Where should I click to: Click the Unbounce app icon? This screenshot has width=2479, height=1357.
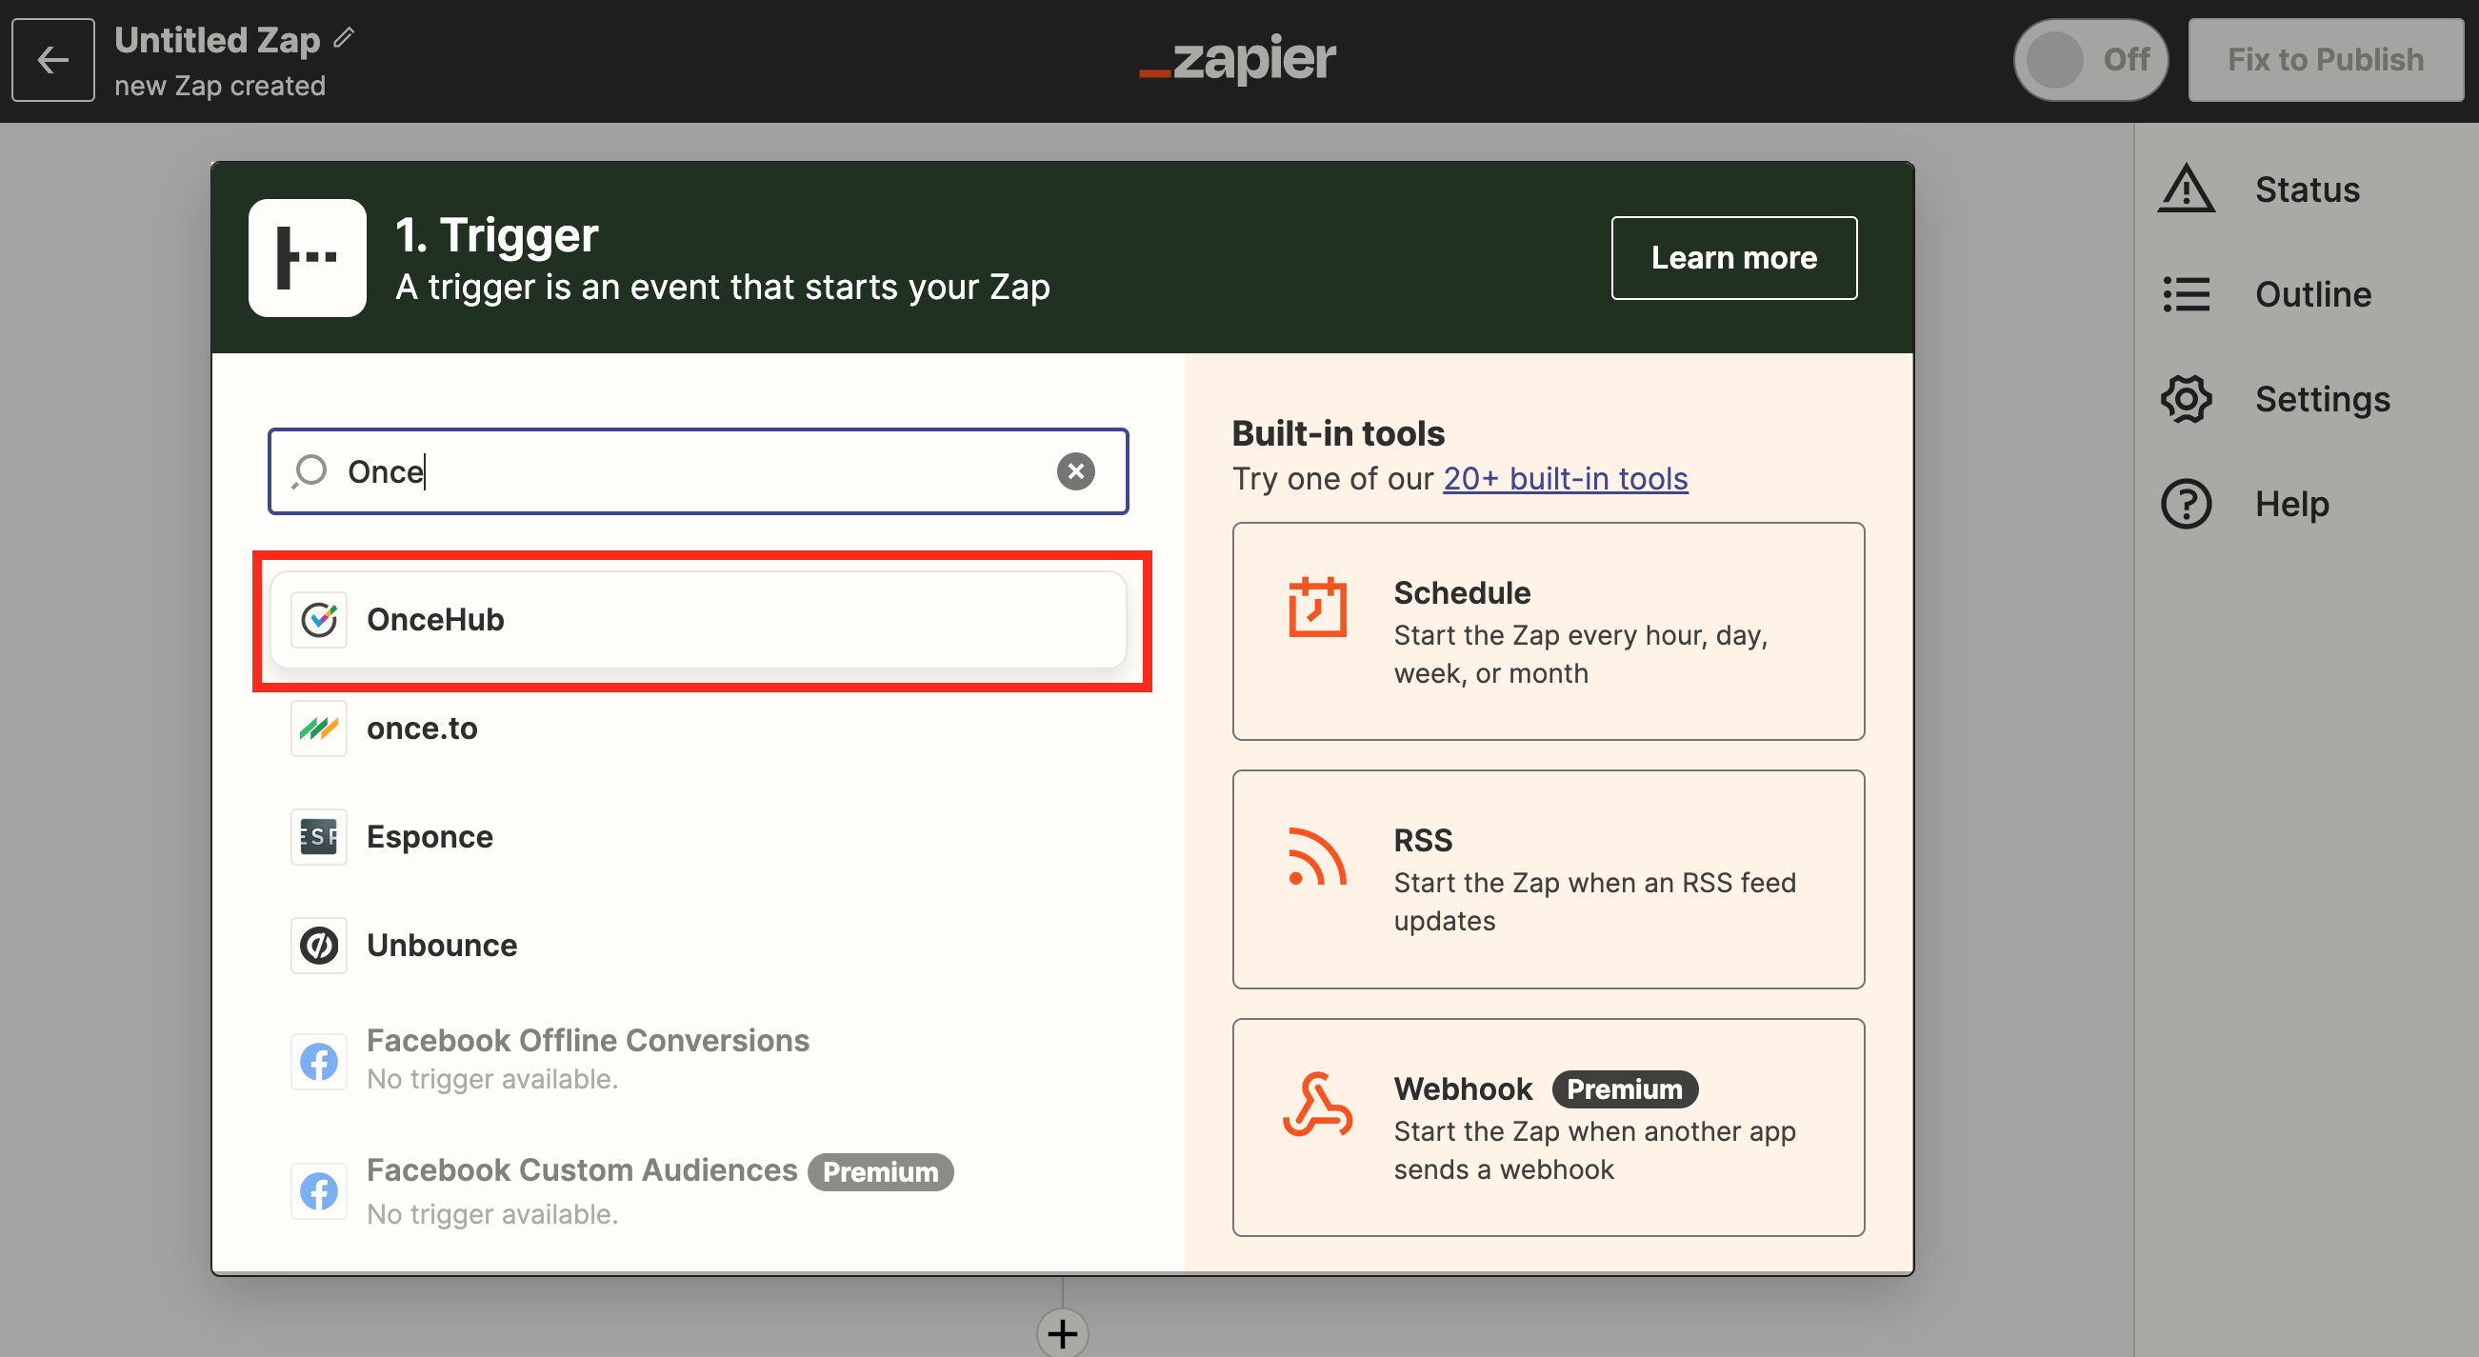coord(318,946)
